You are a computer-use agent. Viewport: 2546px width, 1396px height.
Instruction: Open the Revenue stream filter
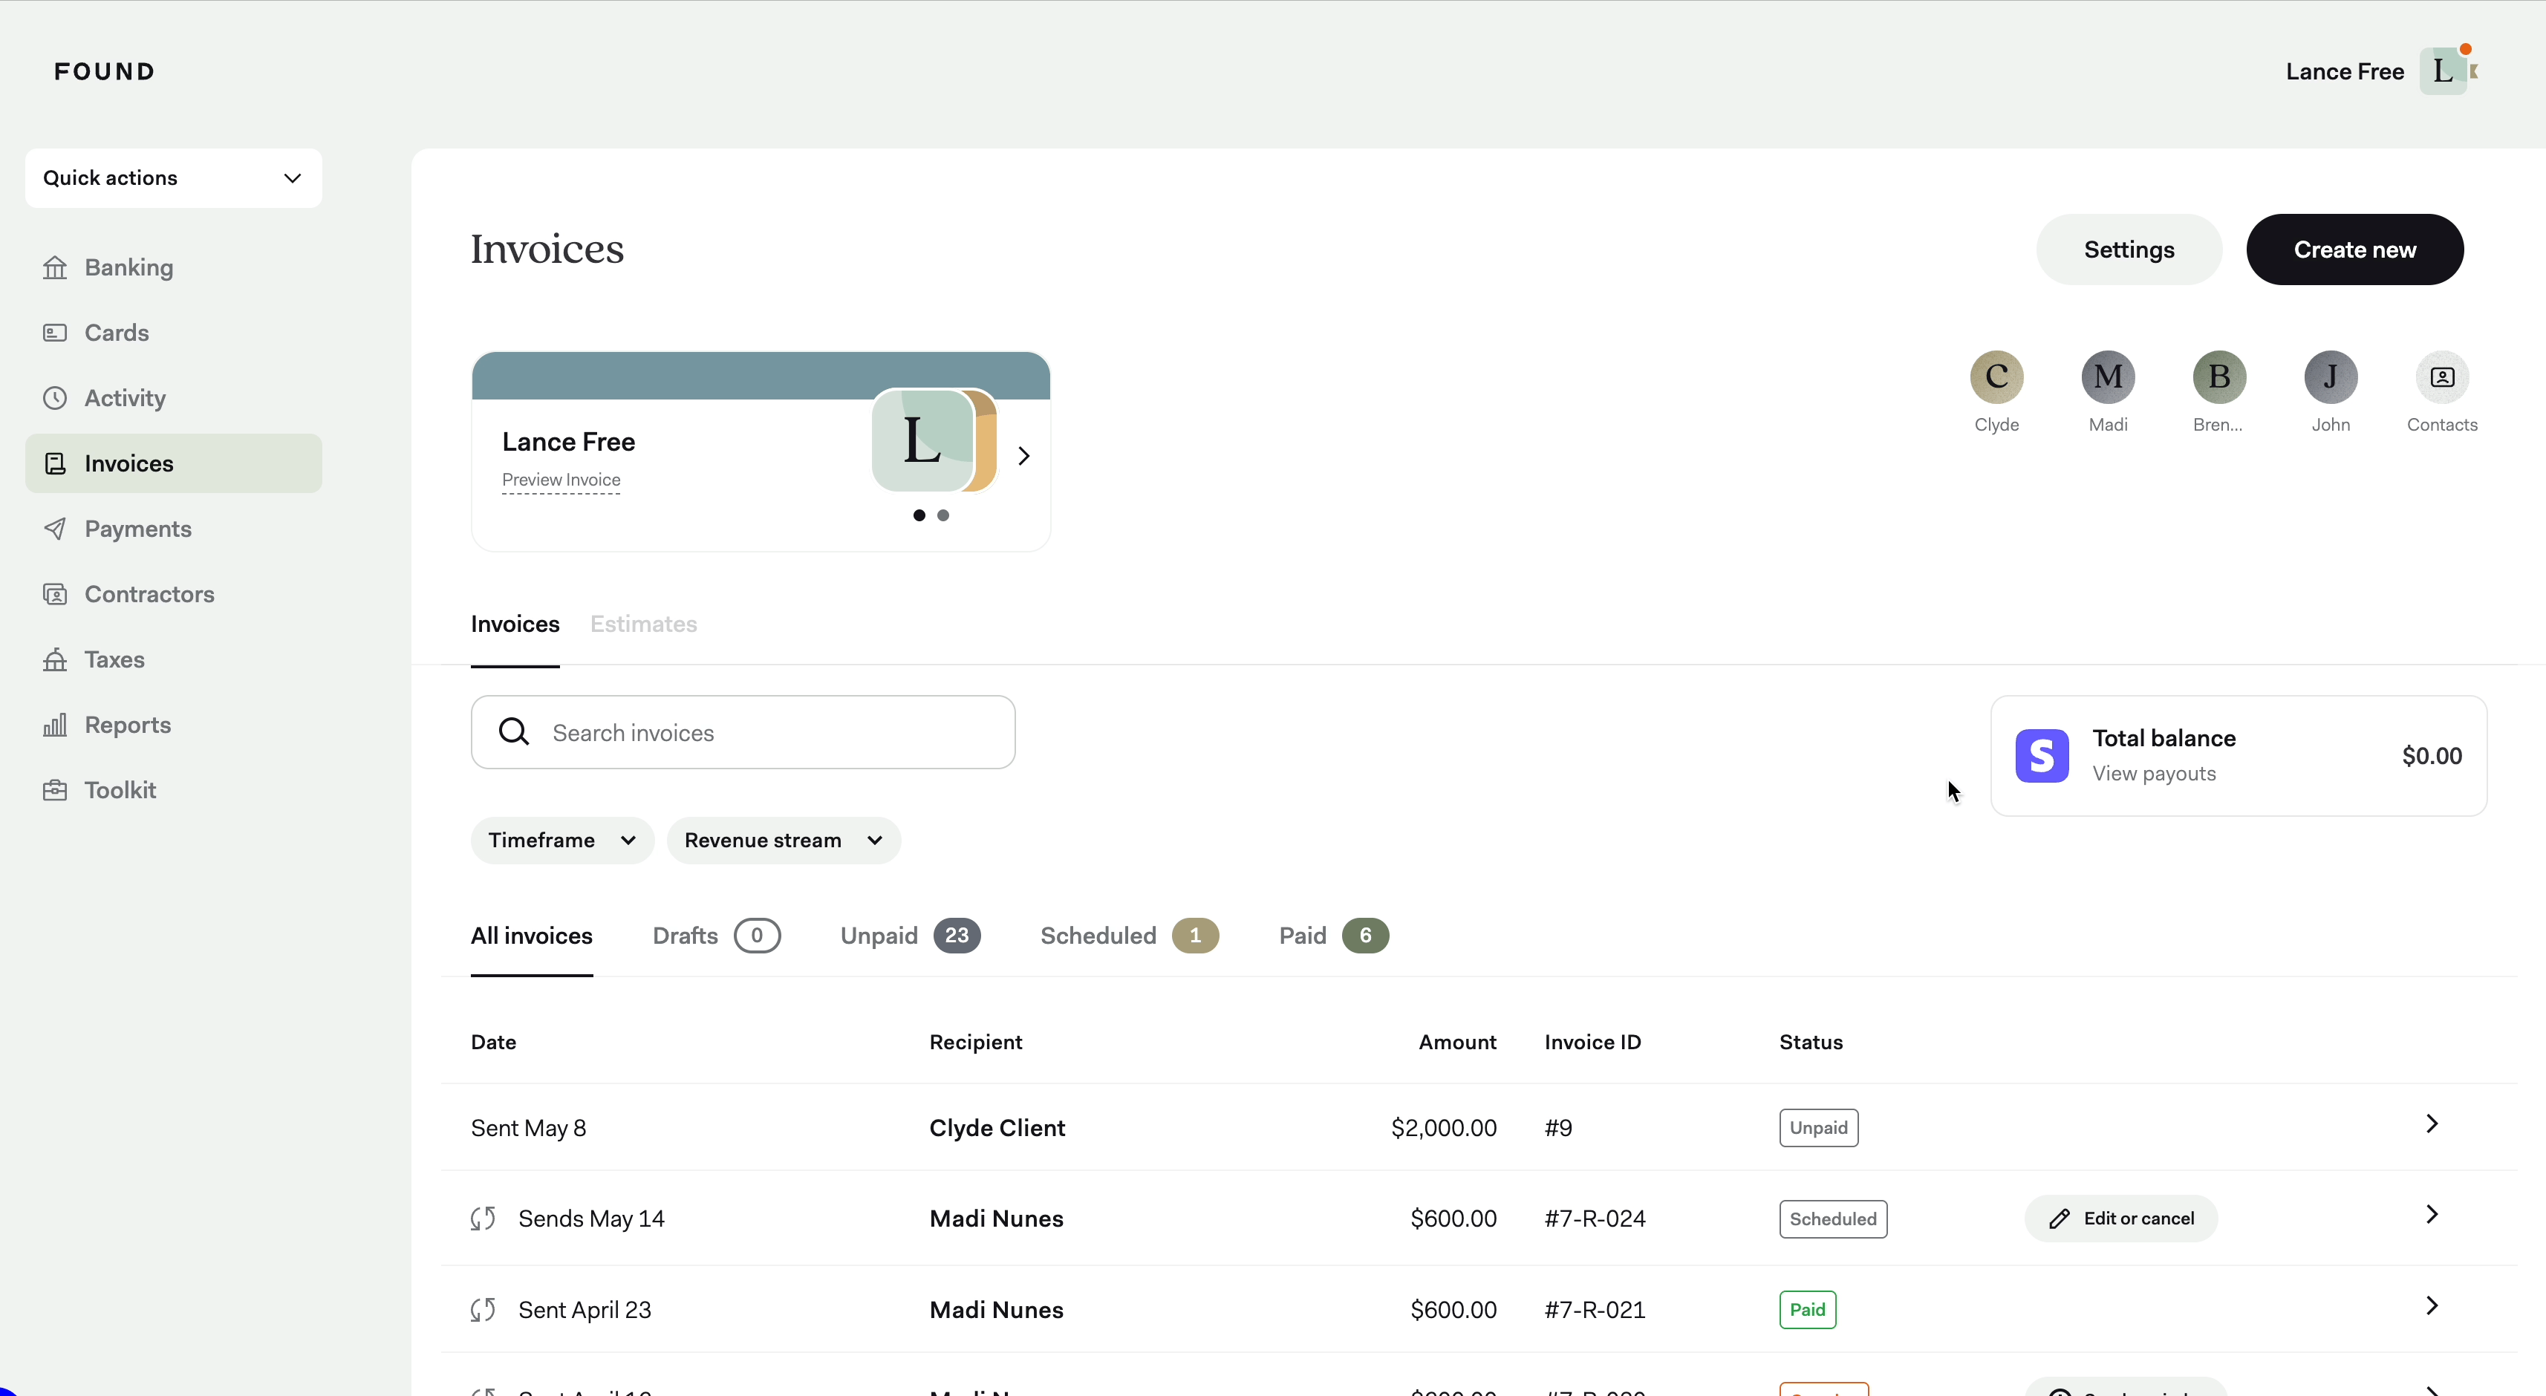pos(783,840)
